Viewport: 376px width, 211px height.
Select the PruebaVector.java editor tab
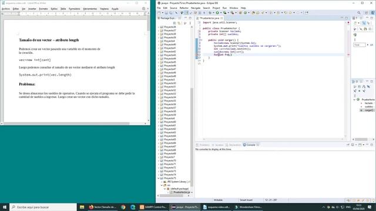pos(210,18)
